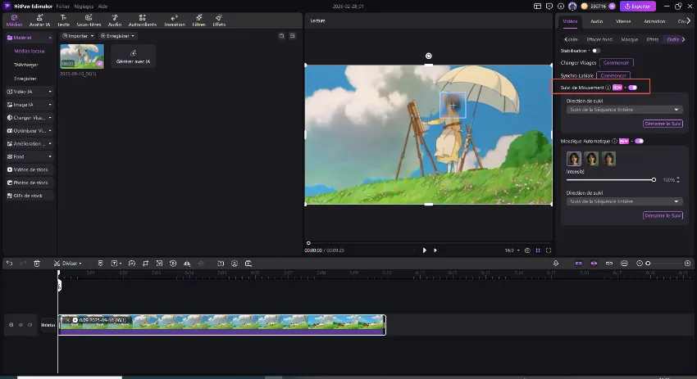The height and width of the screenshot is (379, 697).
Task: Toggle track visibility eye on timeline track
Action: coord(20,325)
